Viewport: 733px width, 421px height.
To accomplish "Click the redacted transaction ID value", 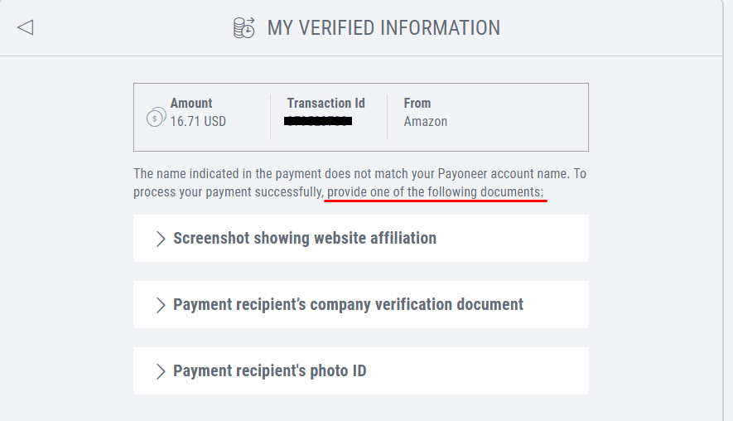I will (318, 122).
